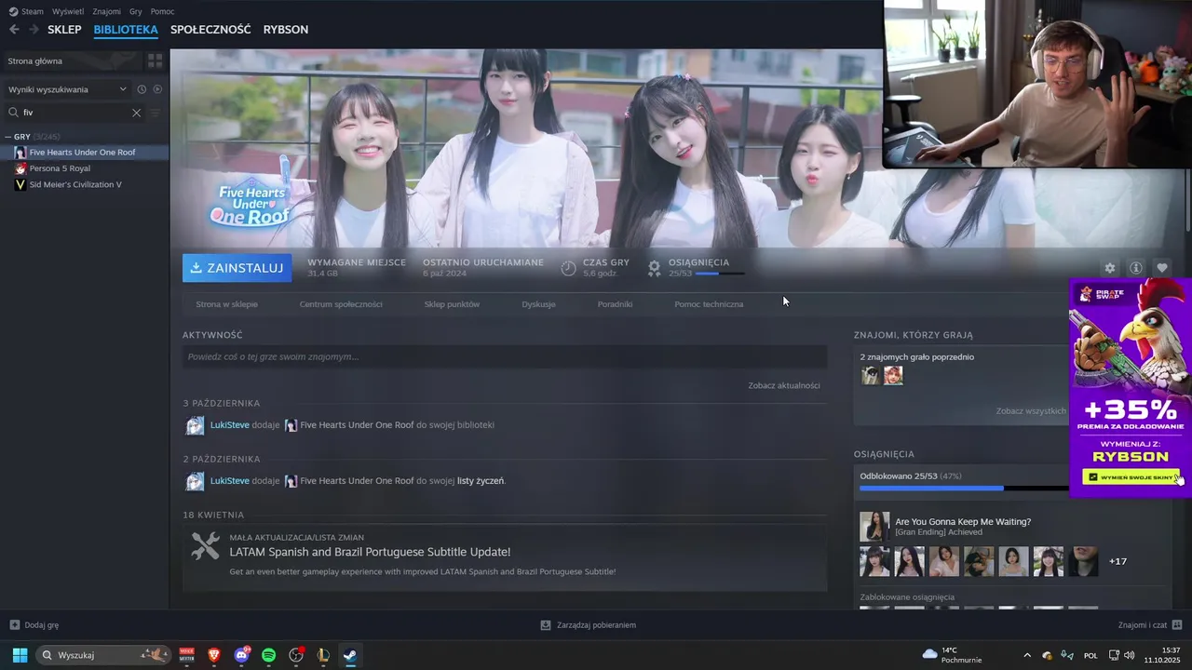Open LukiSteve in the 3 października entry
The height and width of the screenshot is (670, 1192).
point(230,425)
